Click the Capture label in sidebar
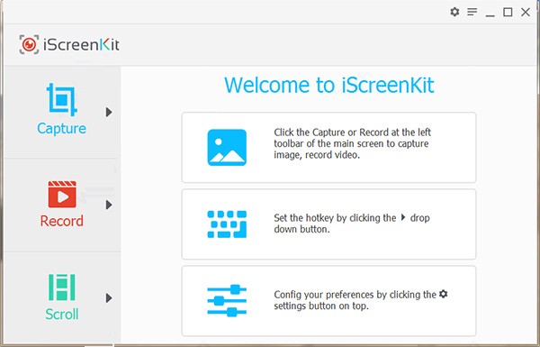This screenshot has height=347, width=540. pos(61,128)
